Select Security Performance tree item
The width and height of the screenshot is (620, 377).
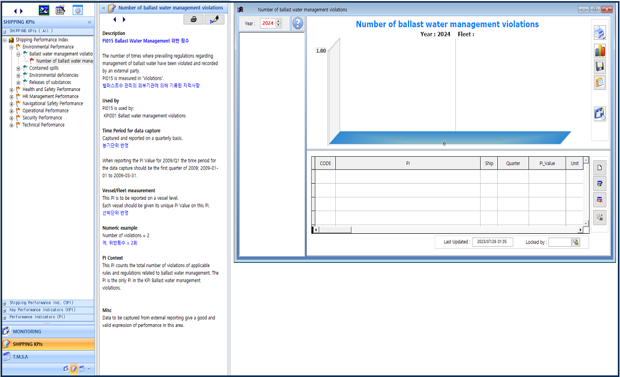coord(43,118)
